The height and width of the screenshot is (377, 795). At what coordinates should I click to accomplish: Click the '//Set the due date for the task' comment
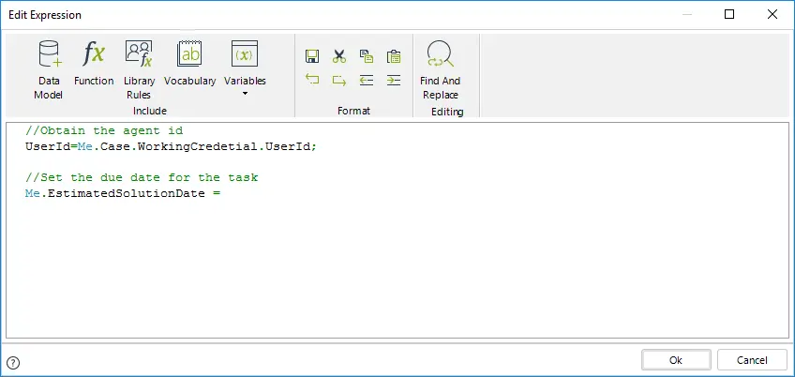pos(142,177)
